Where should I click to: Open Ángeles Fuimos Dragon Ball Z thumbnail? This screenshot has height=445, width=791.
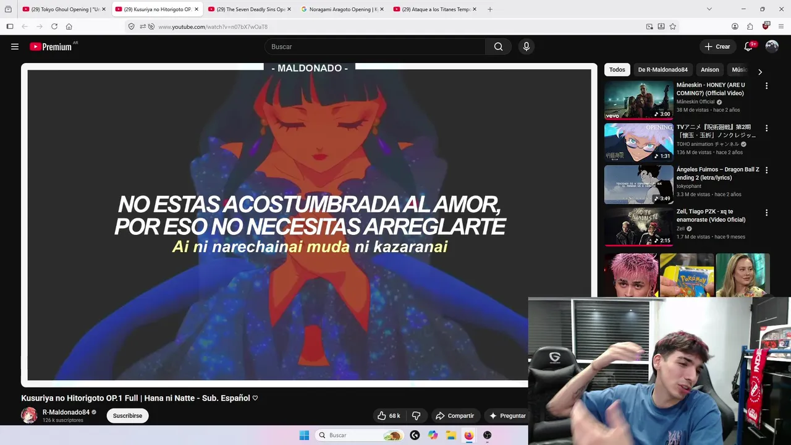638,184
